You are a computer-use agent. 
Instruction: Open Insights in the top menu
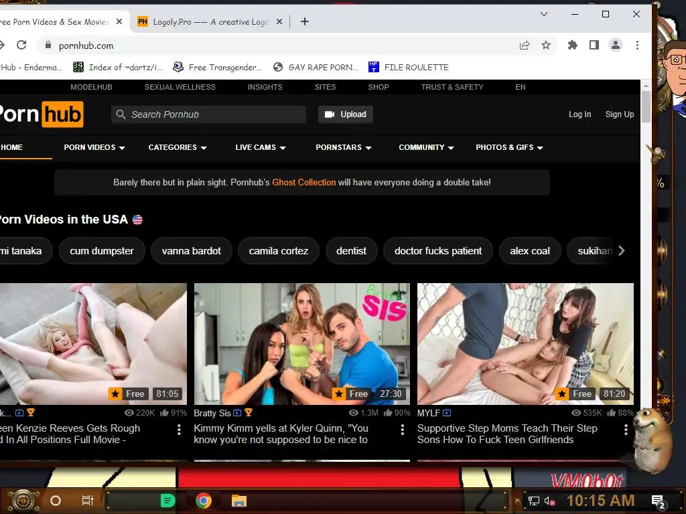coord(265,87)
